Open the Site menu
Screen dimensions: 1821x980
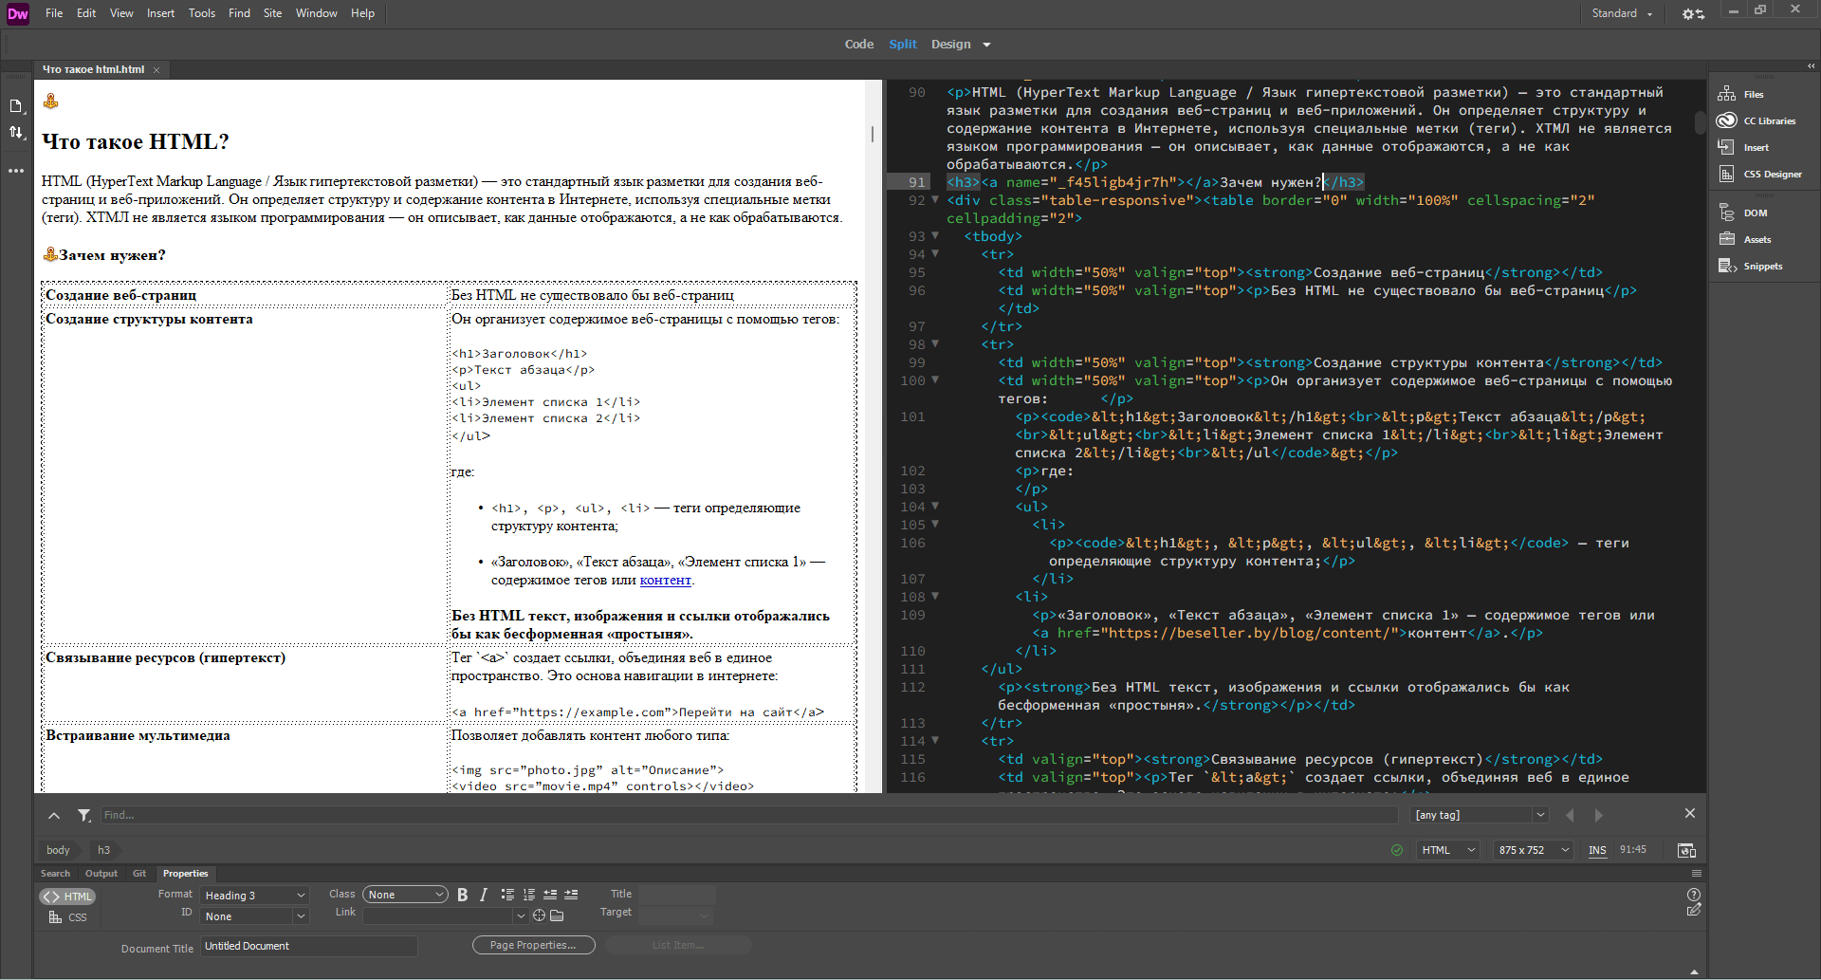pyautogui.click(x=272, y=13)
